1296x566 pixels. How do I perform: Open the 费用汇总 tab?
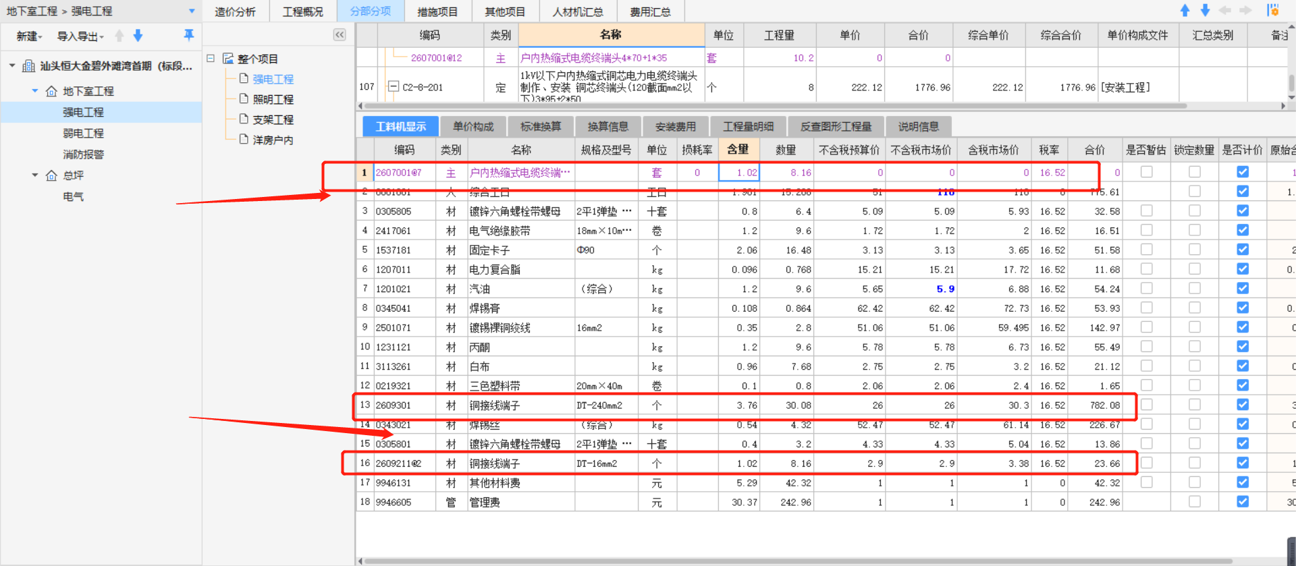coord(651,11)
